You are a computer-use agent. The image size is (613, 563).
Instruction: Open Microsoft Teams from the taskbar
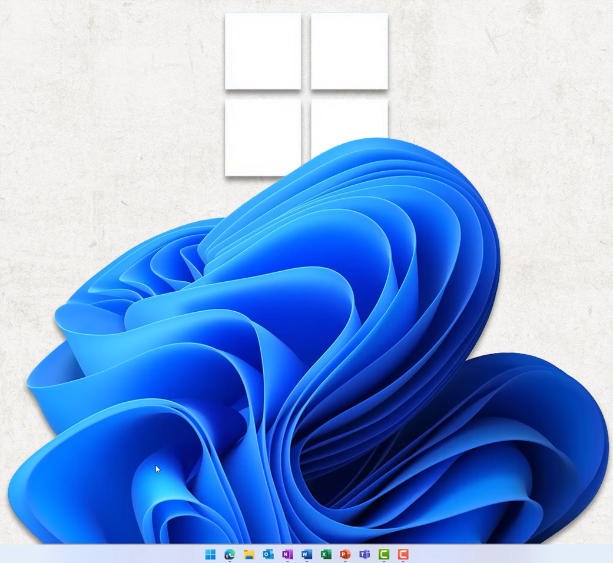pos(365,554)
